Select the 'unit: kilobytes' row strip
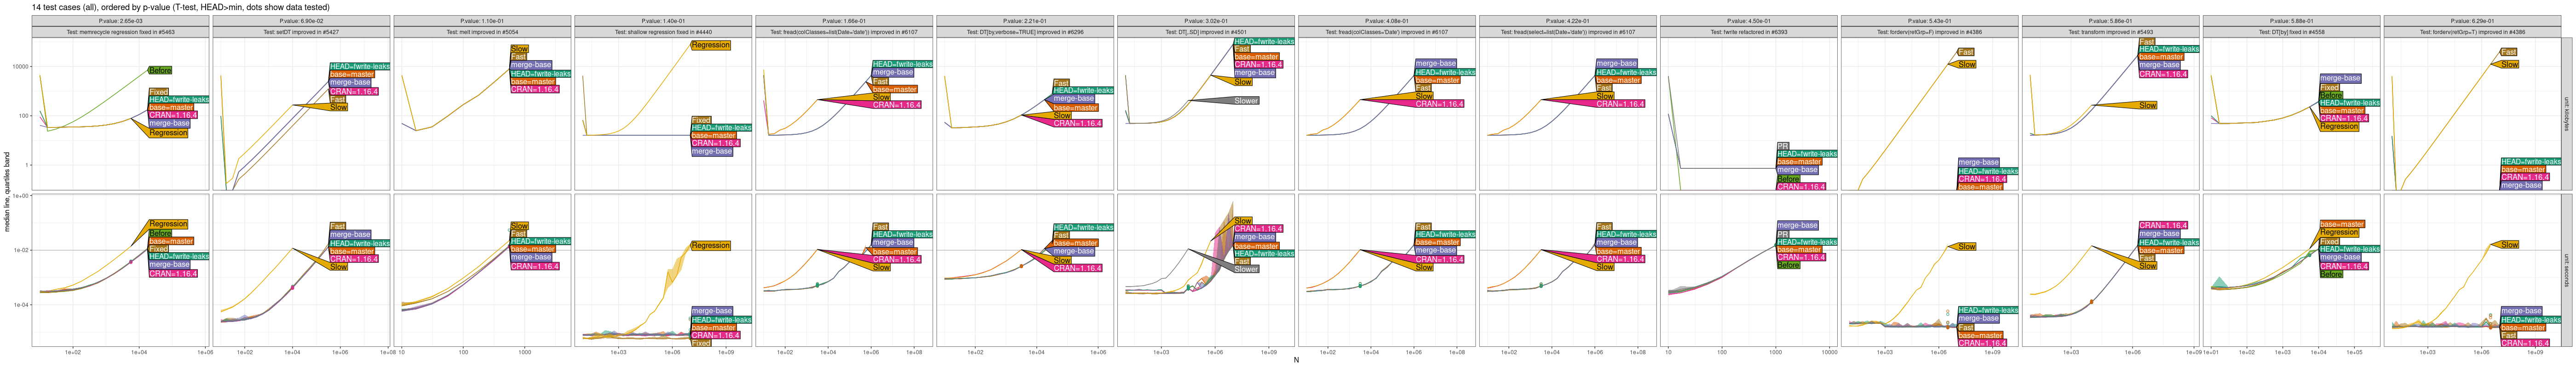This screenshot has height=368, width=2576. click(x=2566, y=114)
